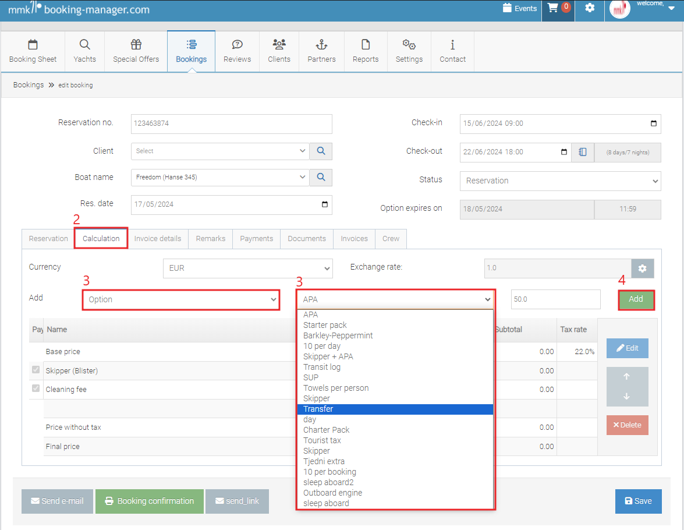Switch to the Invoice details tab
Viewport: 684px width, 530px height.
pos(157,239)
